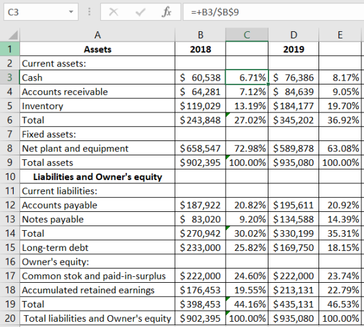Click cash 2019 value $ 76,386
Image resolution: width=364 pixels, height=327 pixels.
pyautogui.click(x=294, y=77)
